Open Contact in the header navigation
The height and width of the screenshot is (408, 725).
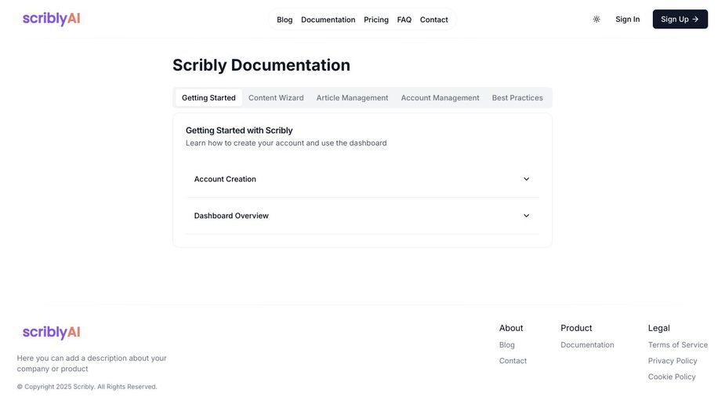coord(433,20)
